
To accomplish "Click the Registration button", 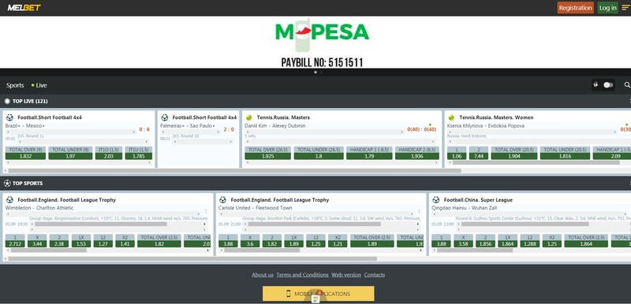I will click(576, 8).
